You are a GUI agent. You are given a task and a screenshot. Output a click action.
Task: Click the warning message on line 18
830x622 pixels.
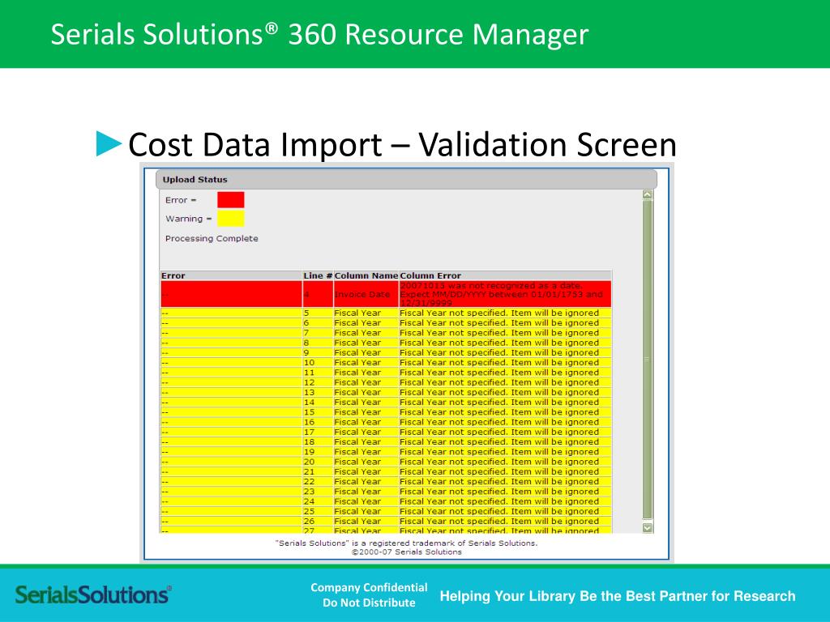click(505, 441)
